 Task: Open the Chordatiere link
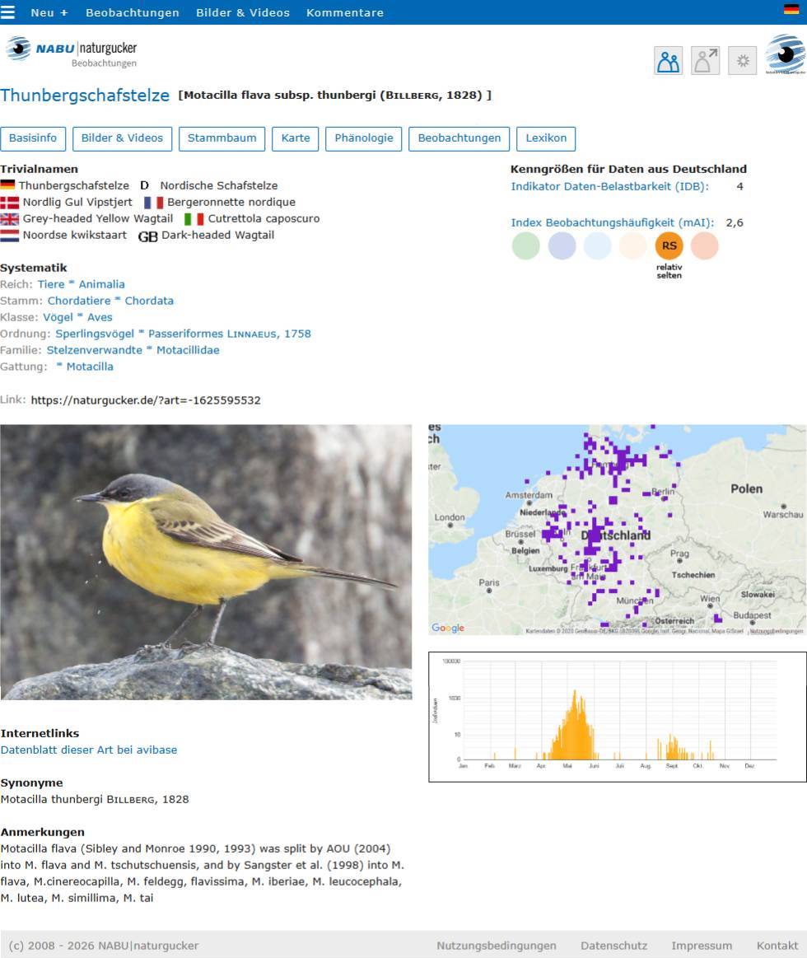(x=79, y=301)
